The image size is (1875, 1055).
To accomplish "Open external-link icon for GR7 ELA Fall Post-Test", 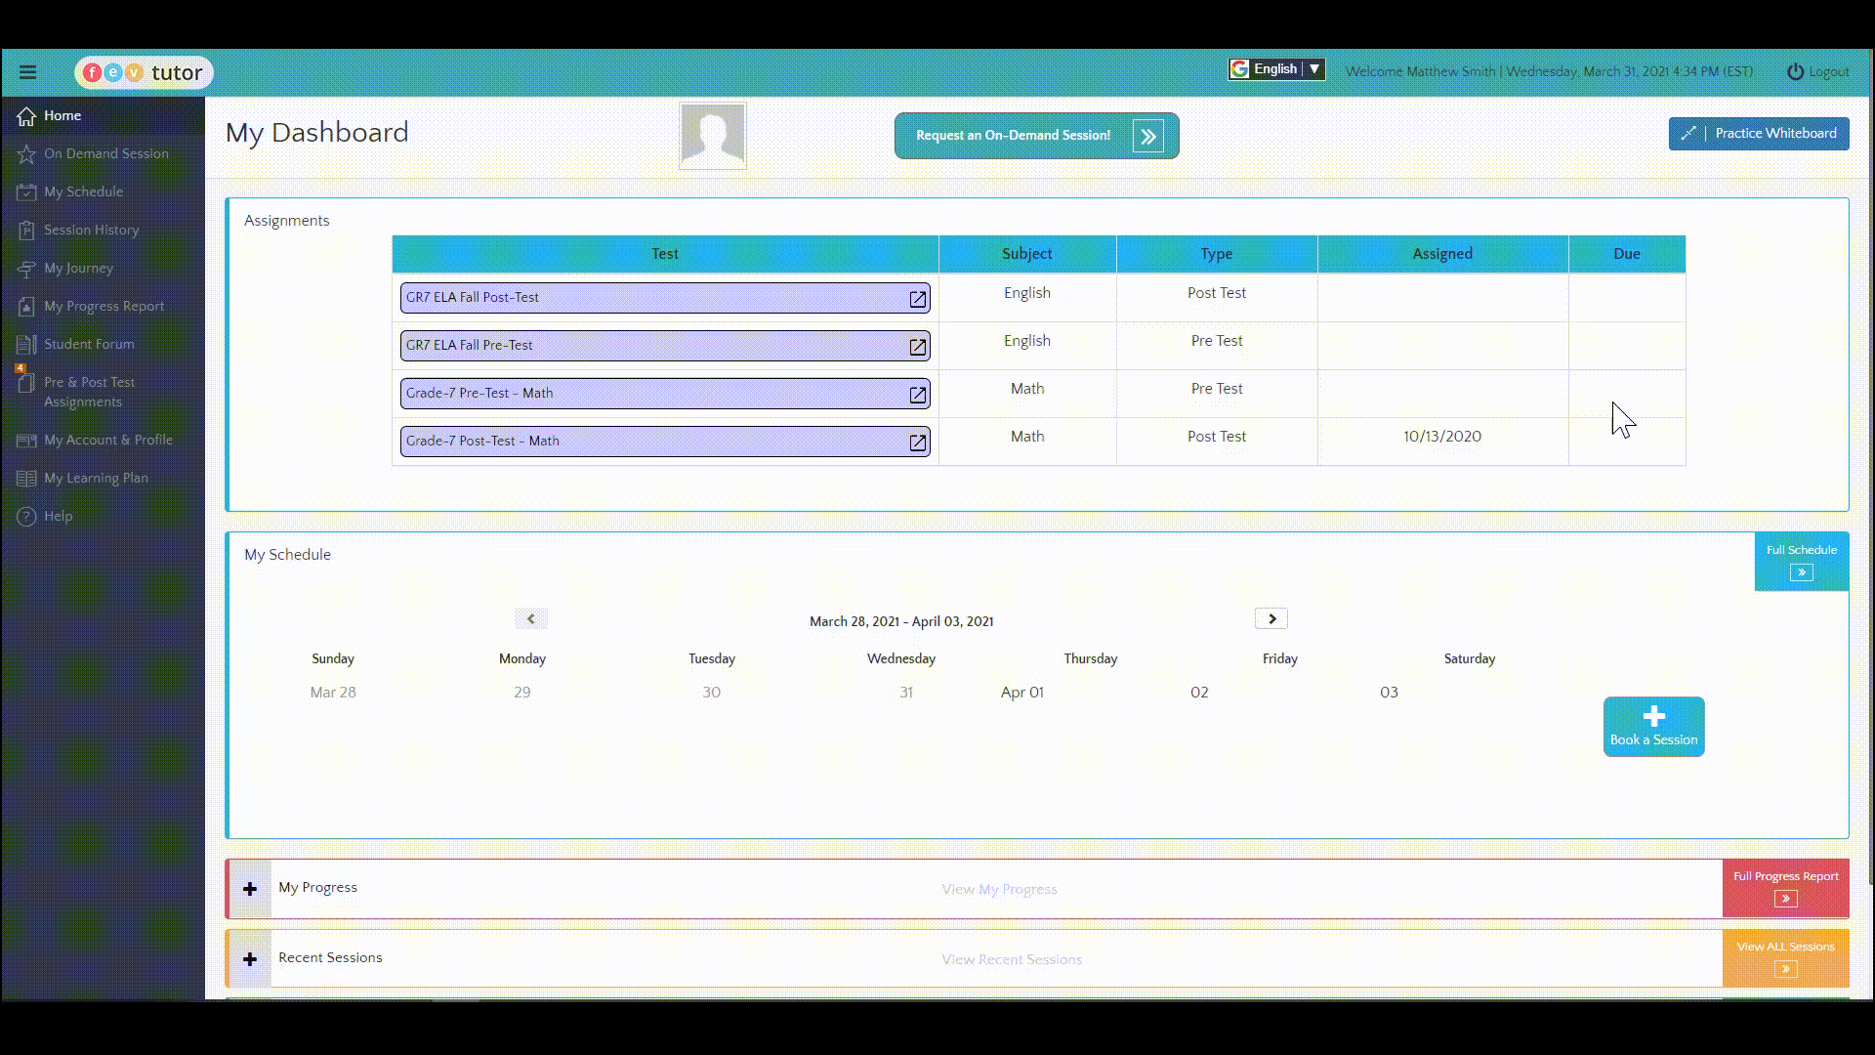I will [917, 299].
